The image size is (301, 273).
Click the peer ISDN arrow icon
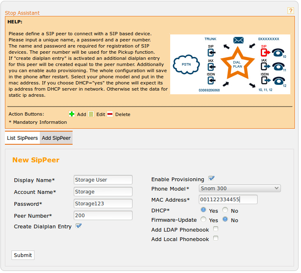pos(266,80)
